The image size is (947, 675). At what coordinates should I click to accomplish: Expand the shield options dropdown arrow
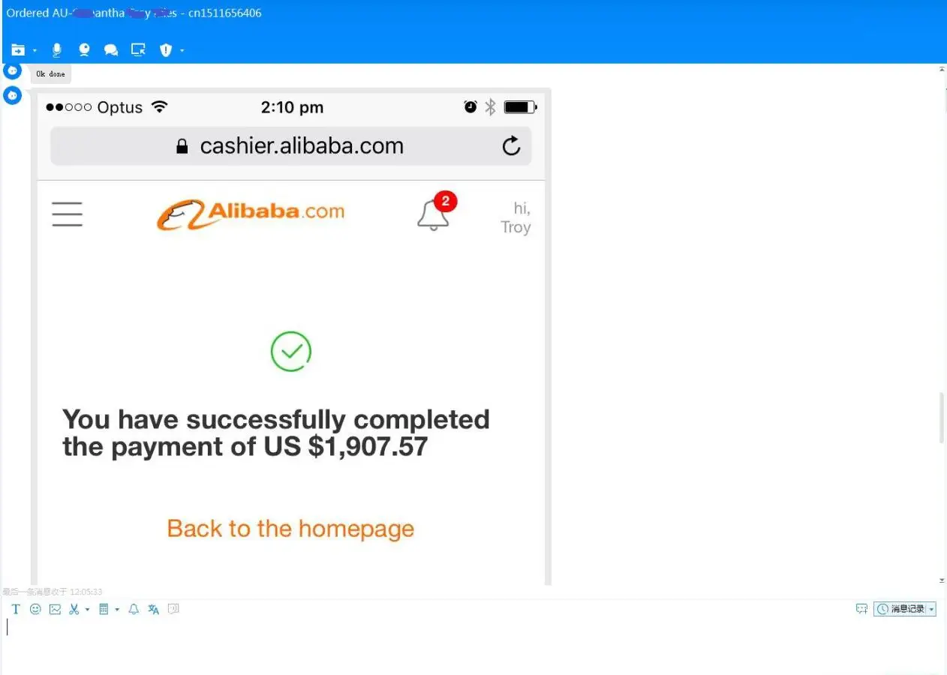[182, 51]
